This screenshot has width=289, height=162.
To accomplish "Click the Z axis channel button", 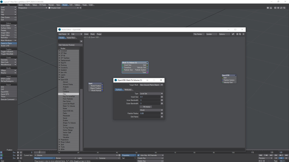I will [x=1, y=158].
